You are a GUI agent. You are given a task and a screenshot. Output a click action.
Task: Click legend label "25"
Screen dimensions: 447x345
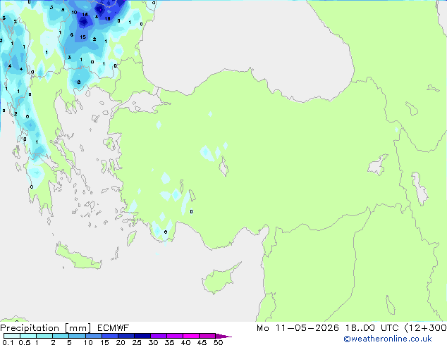tap(137, 342)
